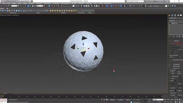
Task: Select the Select and Link tool
Action: (x=4, y=6)
